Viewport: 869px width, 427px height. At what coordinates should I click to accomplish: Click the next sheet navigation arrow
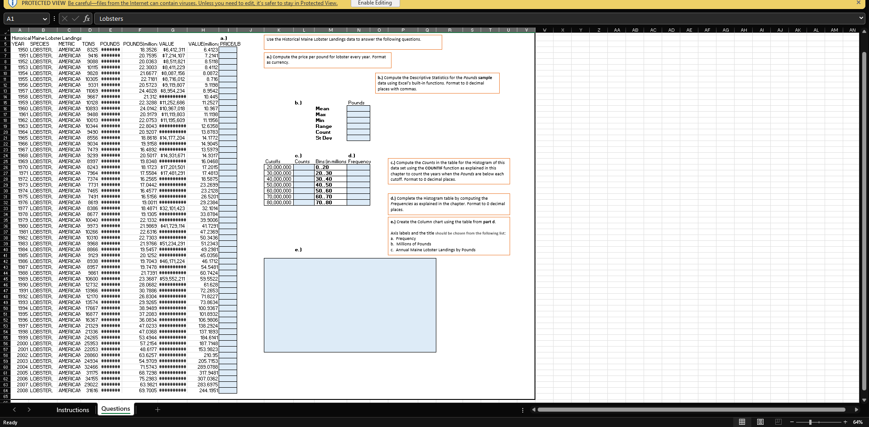coord(29,409)
